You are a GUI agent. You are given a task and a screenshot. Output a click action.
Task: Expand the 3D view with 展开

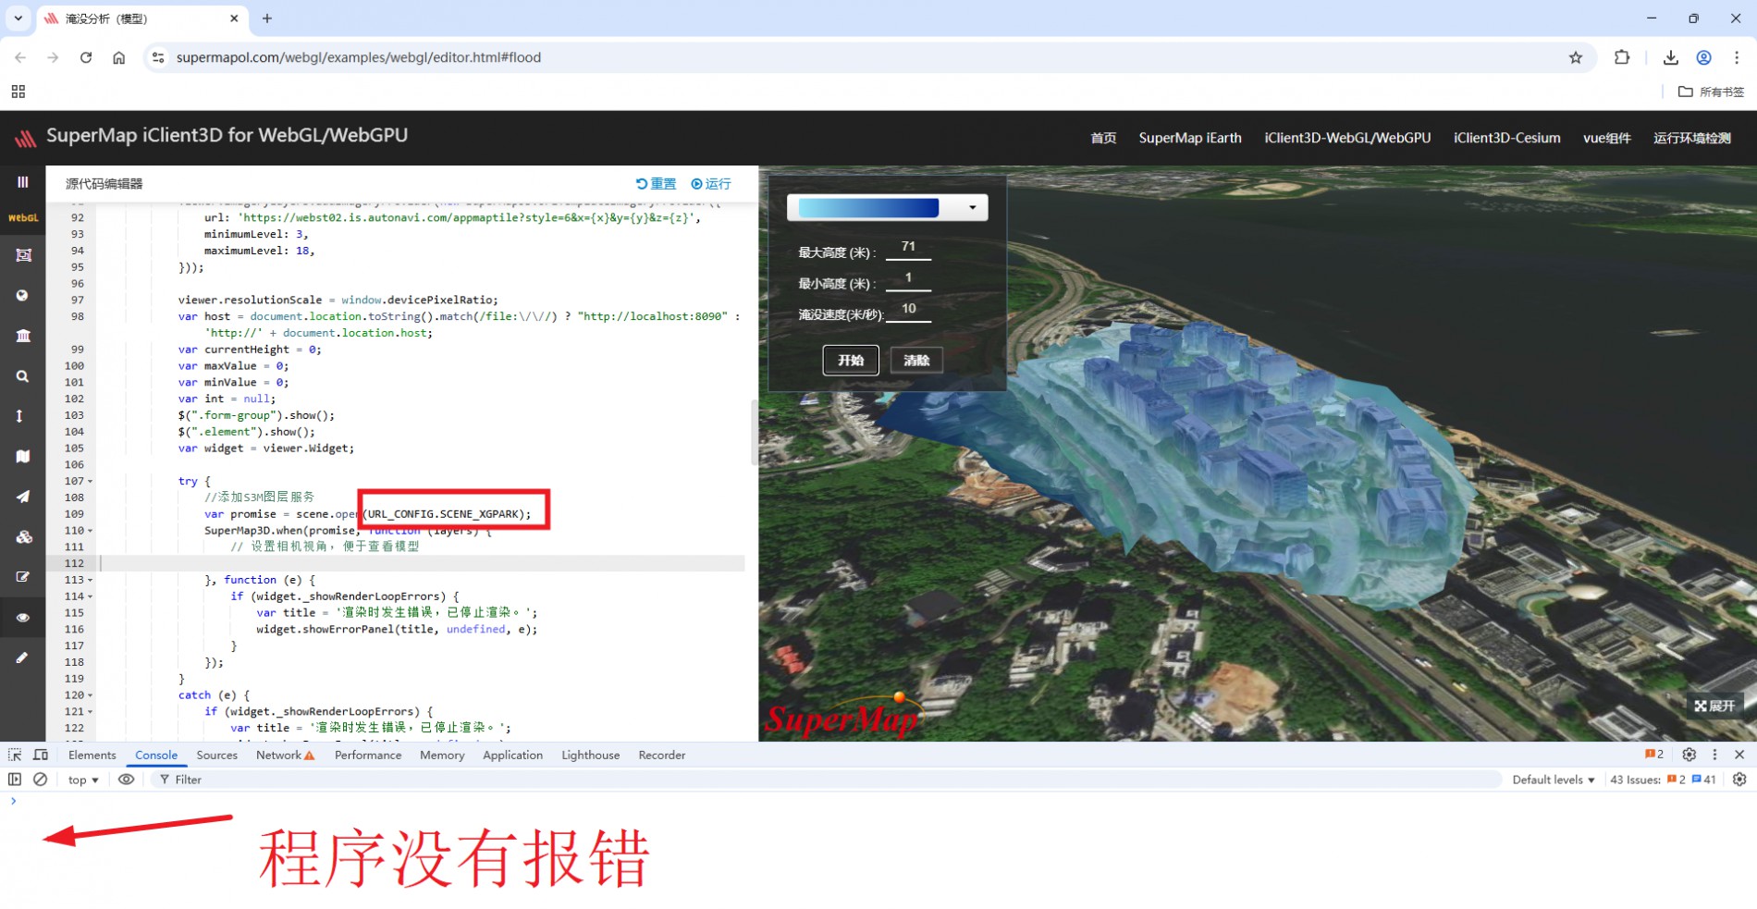click(x=1715, y=706)
